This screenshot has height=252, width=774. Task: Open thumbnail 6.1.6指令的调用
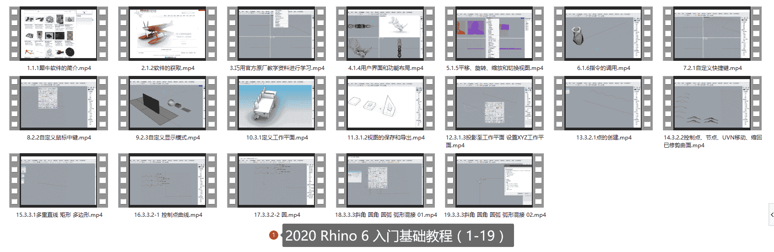(x=603, y=33)
